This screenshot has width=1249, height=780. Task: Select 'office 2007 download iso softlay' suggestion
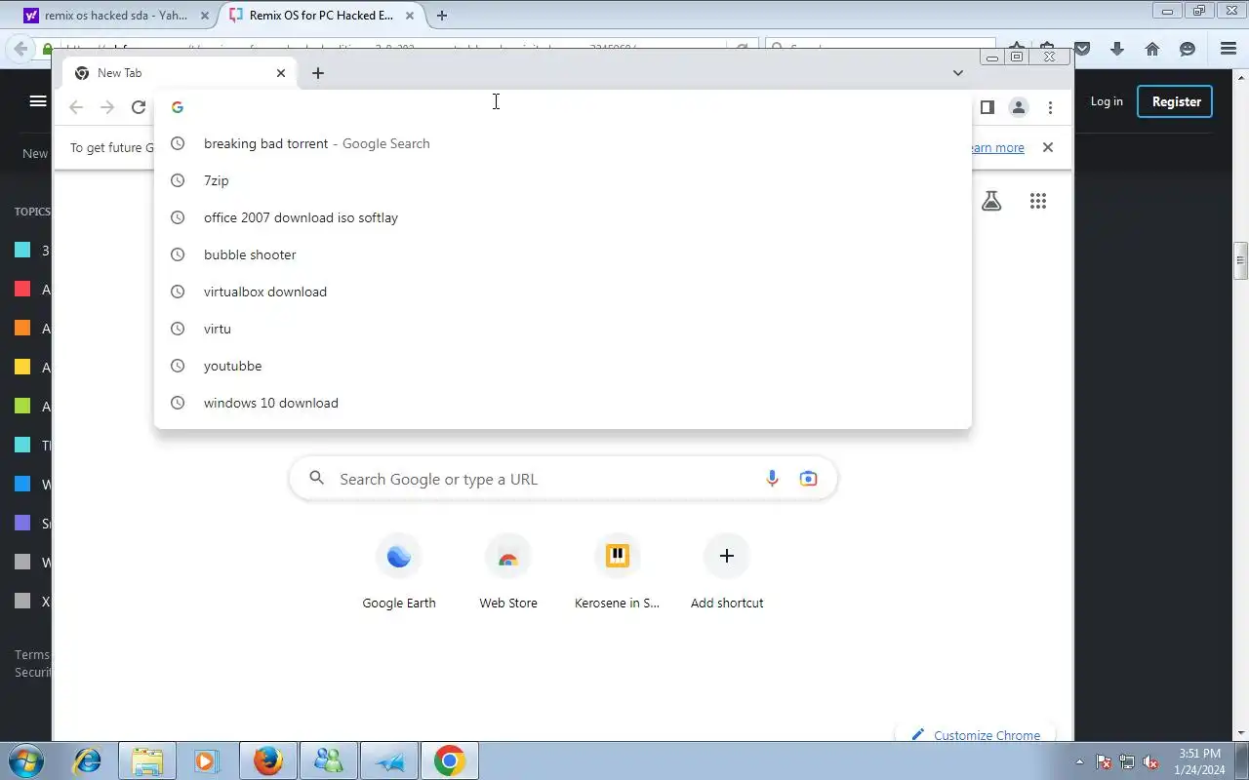click(563, 217)
